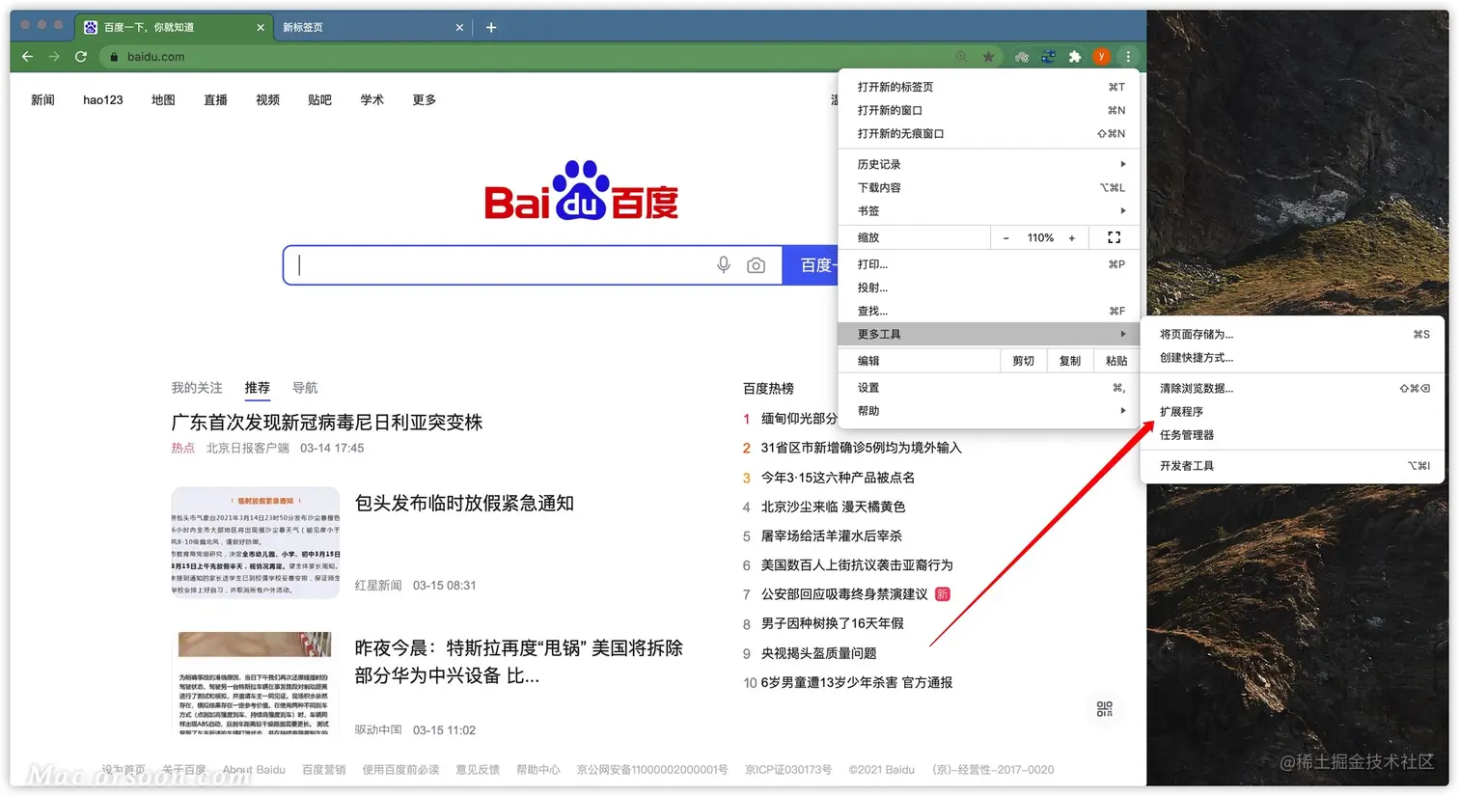
Task: Open the 贴吧 navigation link
Action: tap(319, 100)
